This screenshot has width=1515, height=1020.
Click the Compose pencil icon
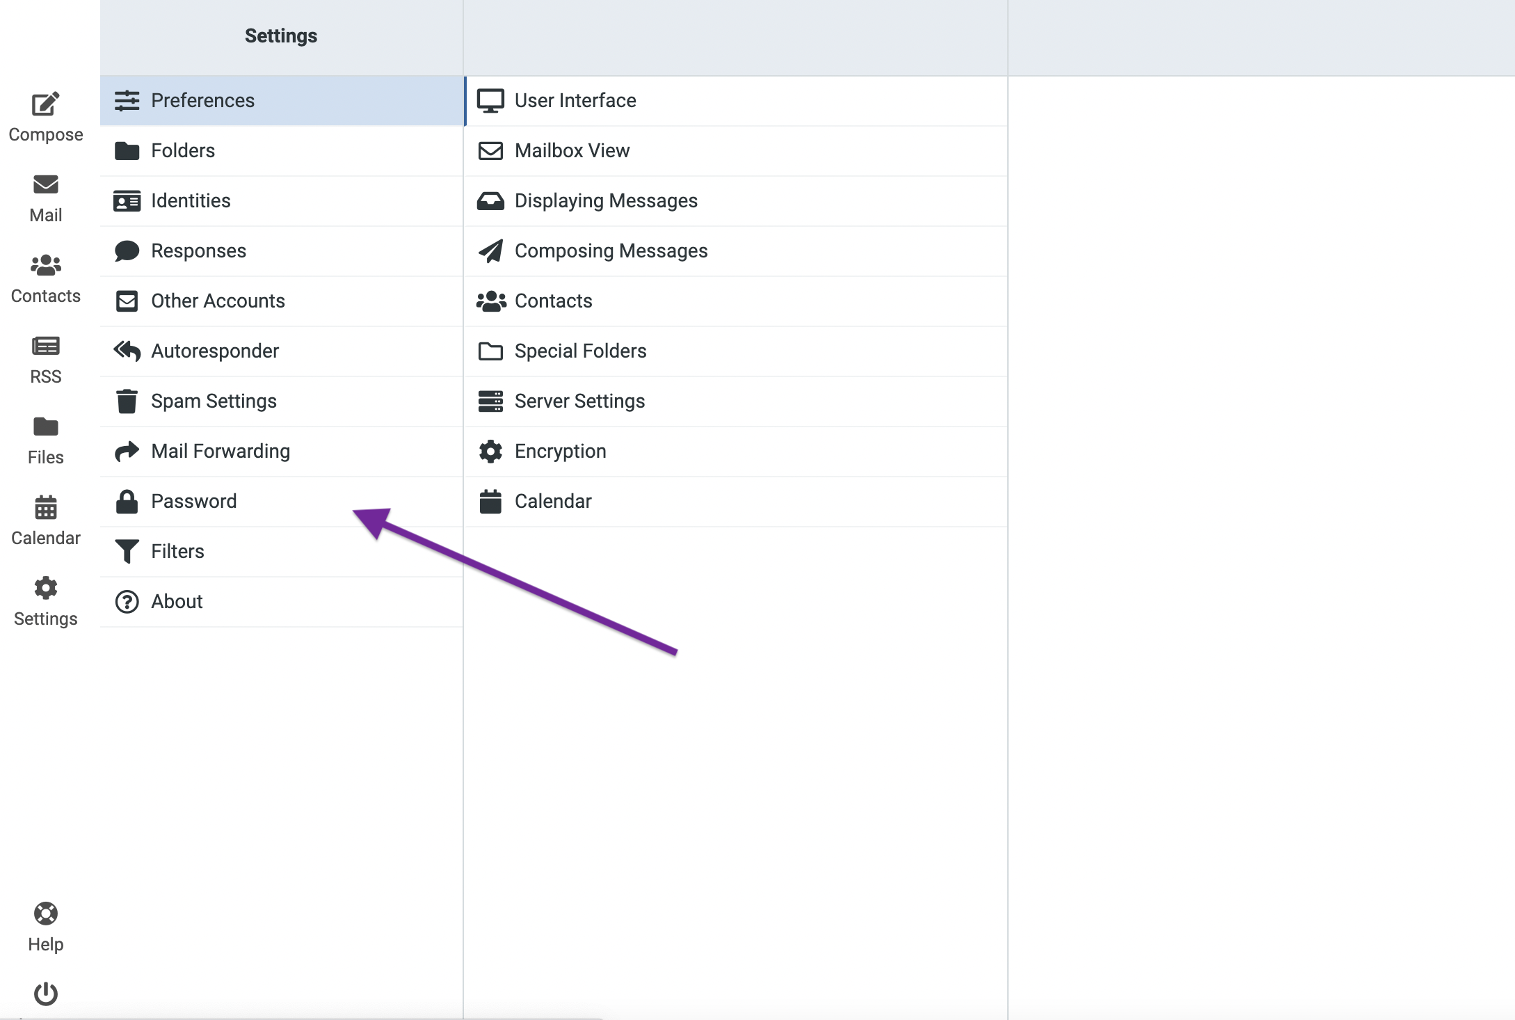pos(46,105)
